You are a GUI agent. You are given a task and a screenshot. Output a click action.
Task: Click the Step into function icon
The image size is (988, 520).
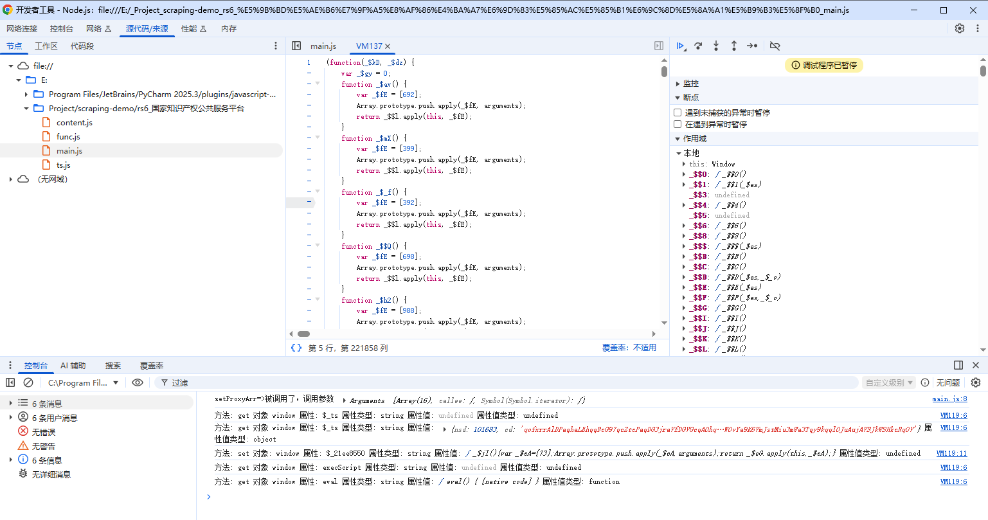coord(716,46)
